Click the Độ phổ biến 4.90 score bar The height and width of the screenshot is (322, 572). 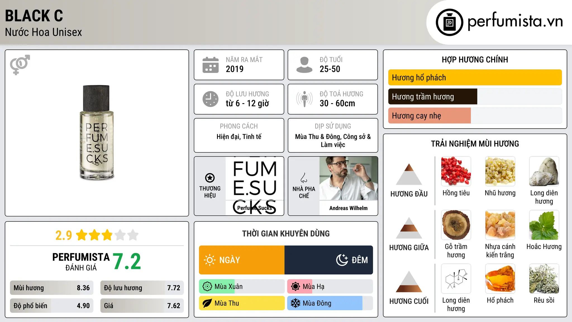[52, 306]
